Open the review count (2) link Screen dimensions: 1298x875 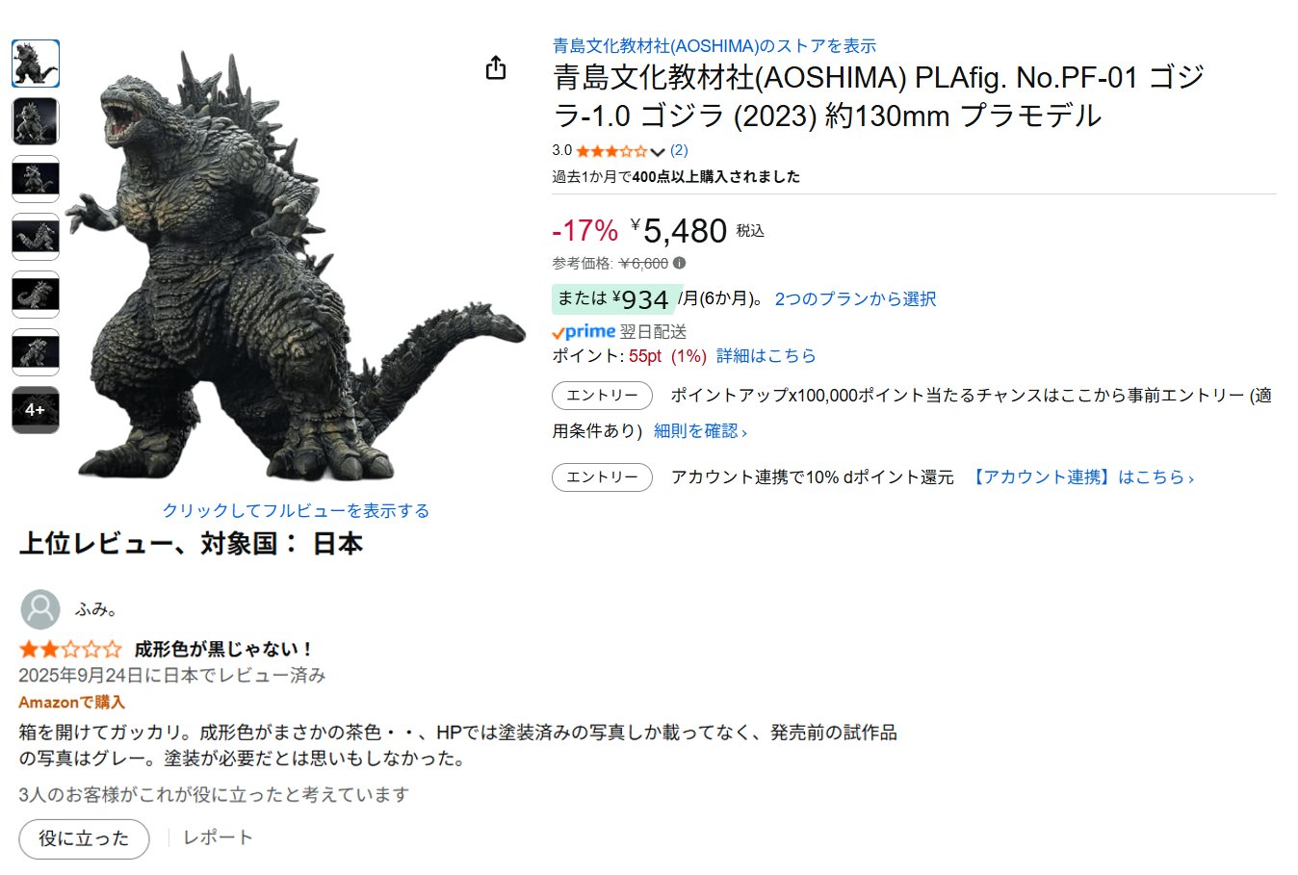click(679, 150)
